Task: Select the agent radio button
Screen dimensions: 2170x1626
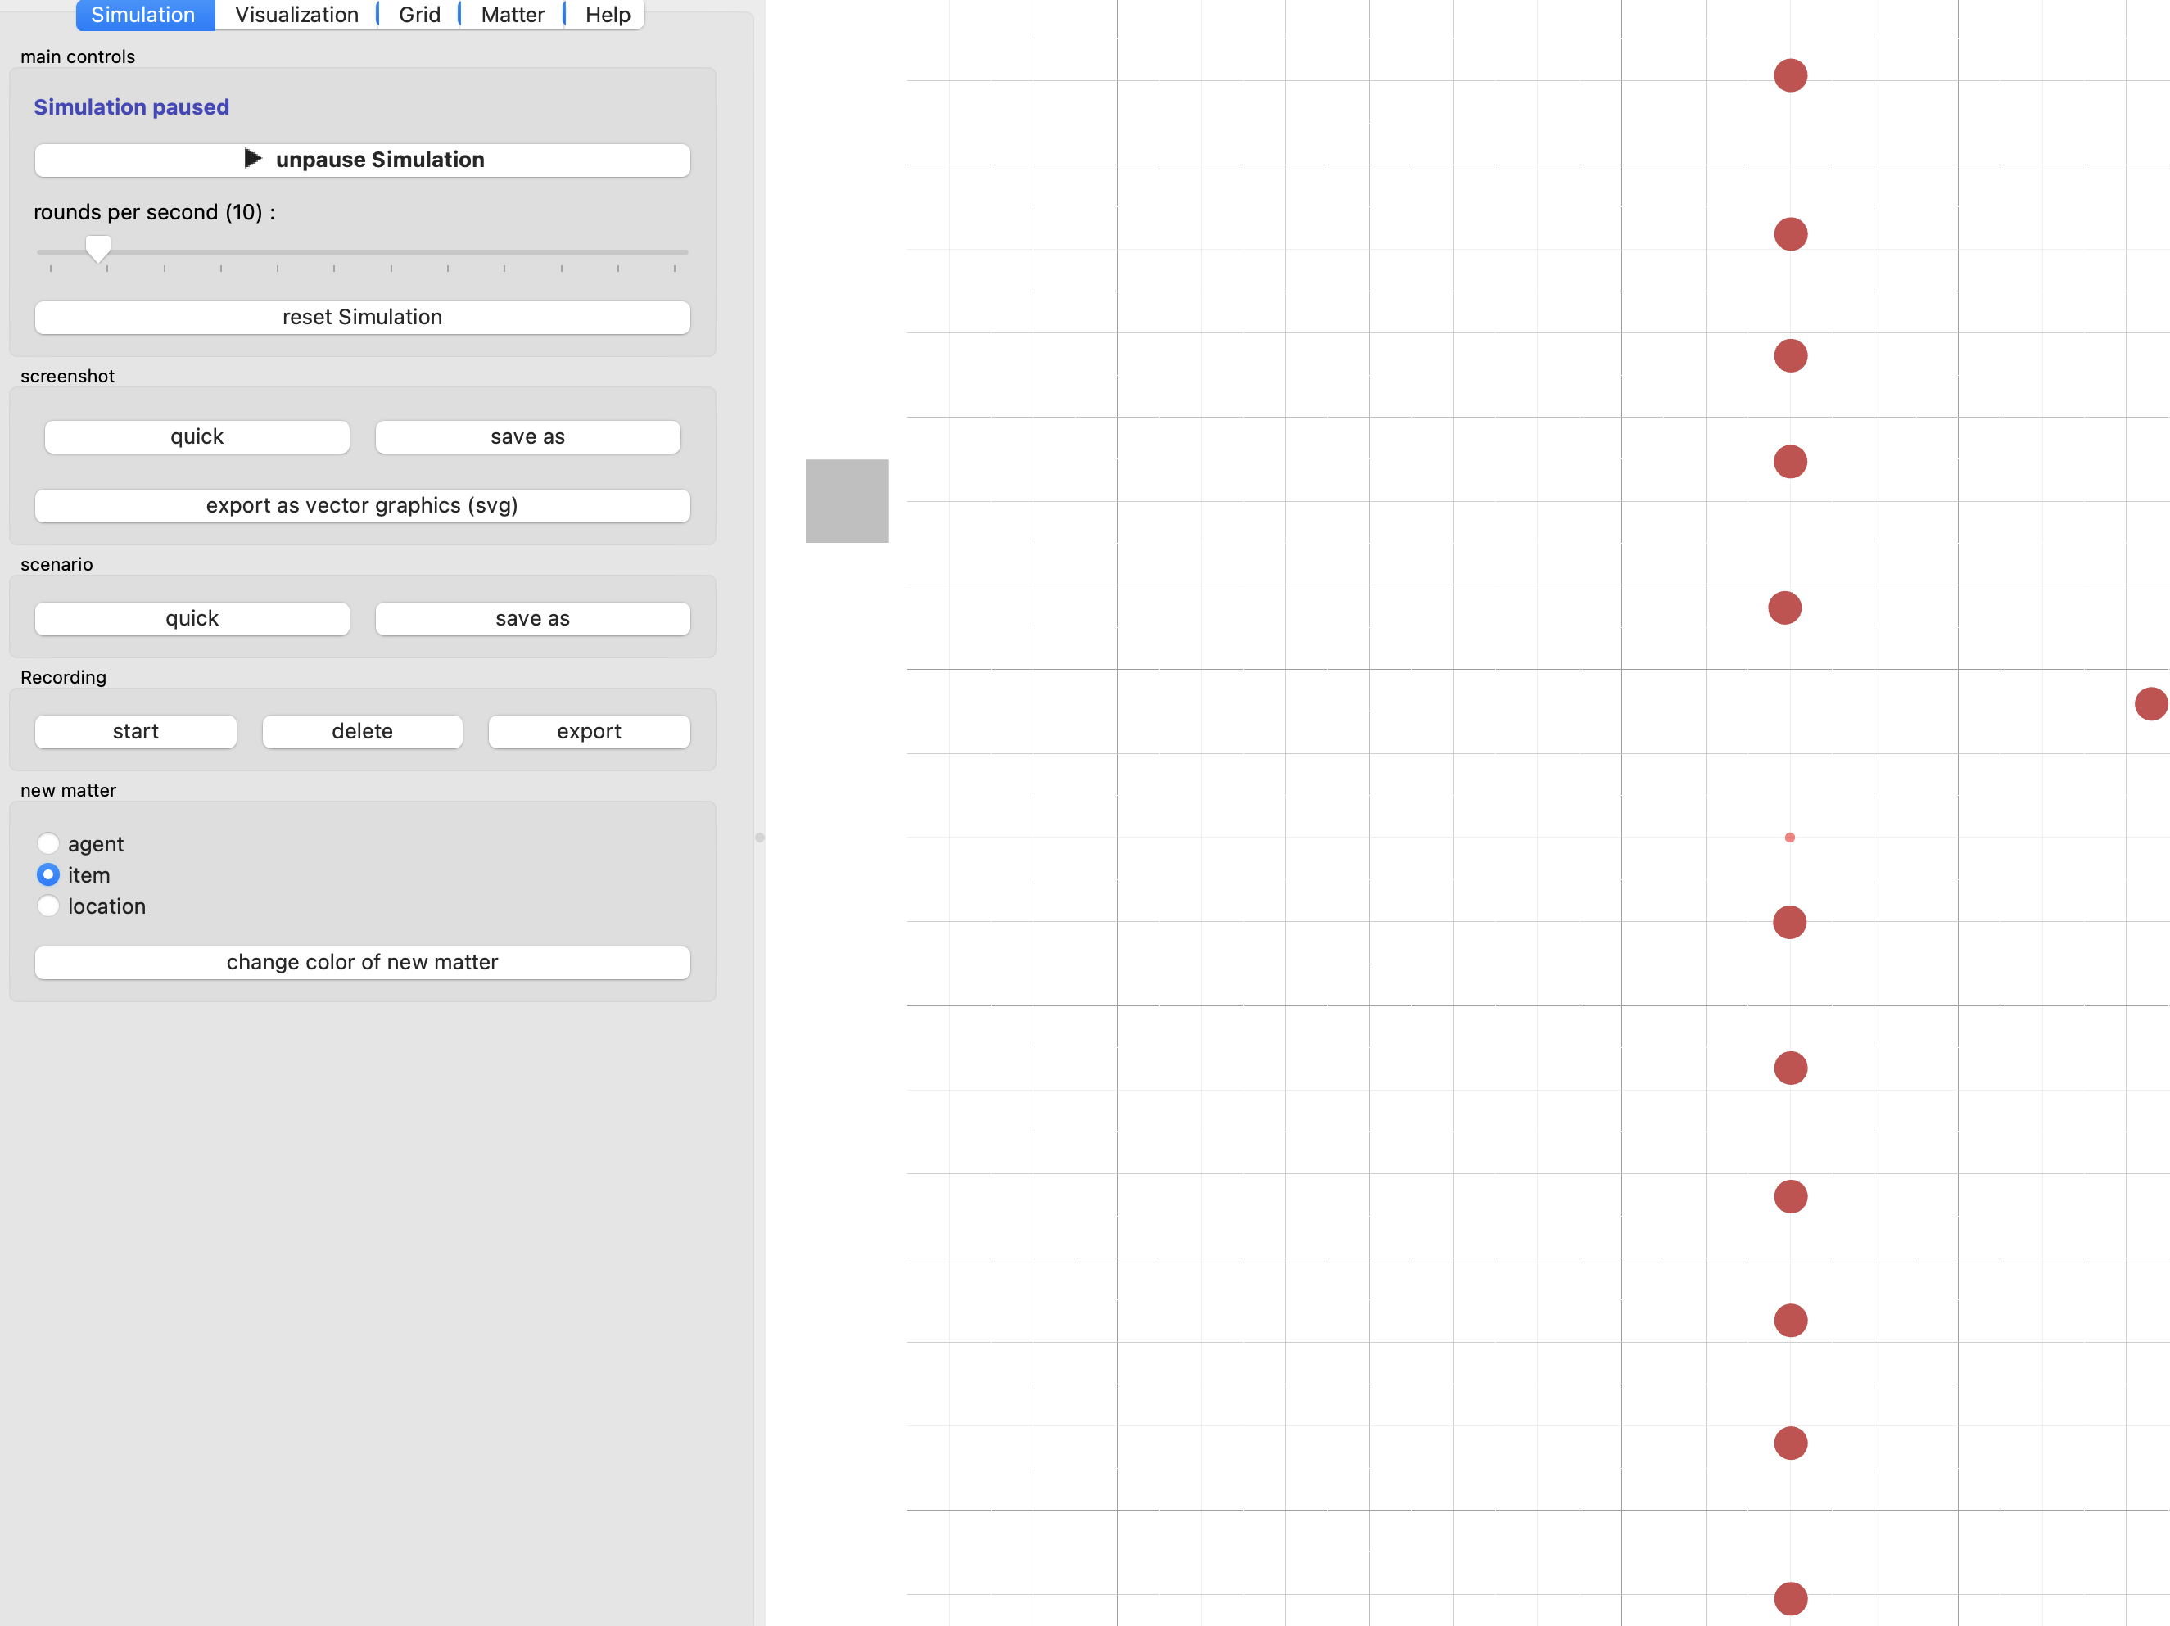Action: pyautogui.click(x=48, y=843)
